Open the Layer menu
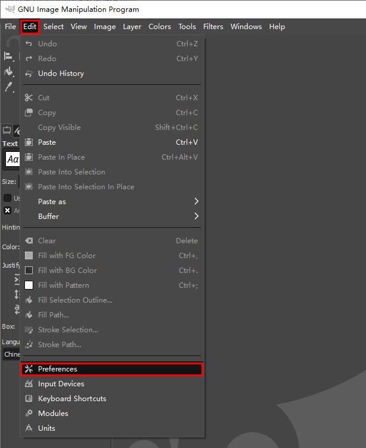 tap(132, 27)
